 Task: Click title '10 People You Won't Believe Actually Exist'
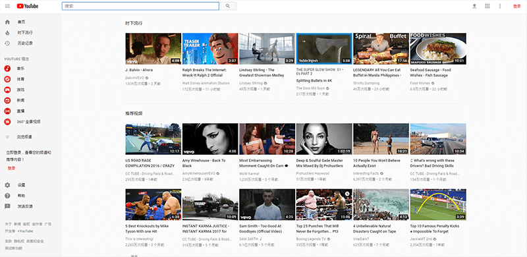pyautogui.click(x=377, y=163)
